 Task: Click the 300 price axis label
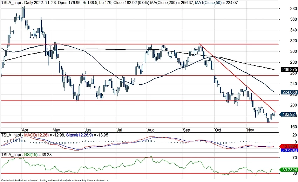pyautogui.click(x=293, y=51)
